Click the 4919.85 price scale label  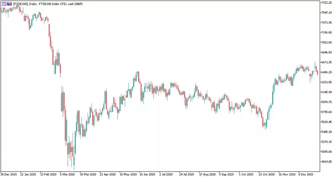(327, 162)
